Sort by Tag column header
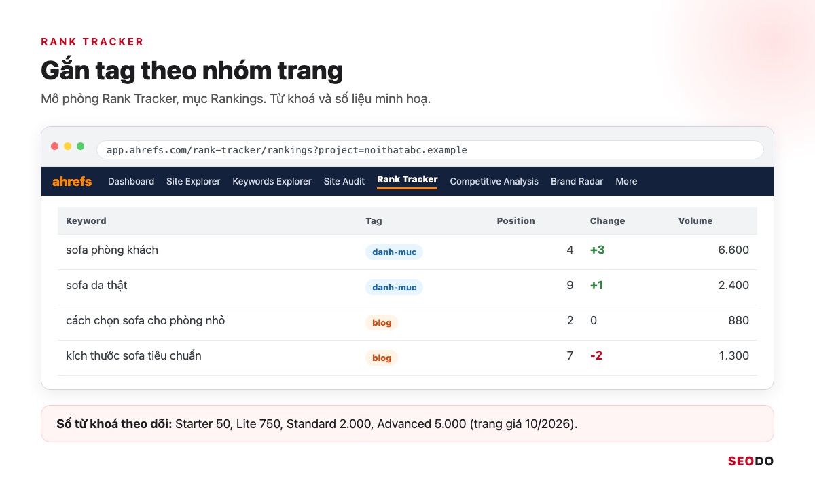This screenshot has width=815, height=483. click(x=374, y=220)
